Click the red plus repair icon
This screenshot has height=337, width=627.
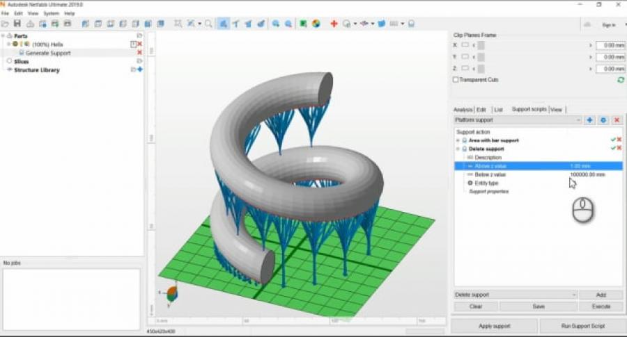coord(334,24)
